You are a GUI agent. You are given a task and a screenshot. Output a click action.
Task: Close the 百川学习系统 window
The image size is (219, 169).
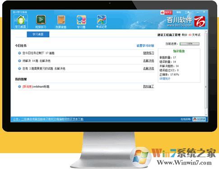tap(204, 12)
